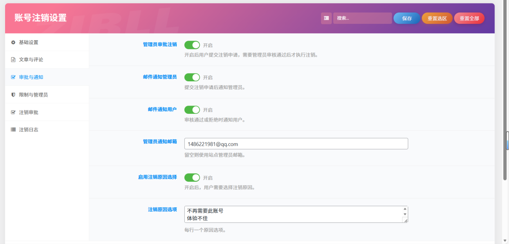Click the expand-all list icon next to search
The width and height of the screenshot is (509, 244).
tap(326, 18)
